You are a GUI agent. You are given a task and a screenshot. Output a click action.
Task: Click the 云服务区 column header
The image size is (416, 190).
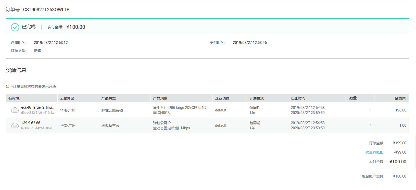(67, 98)
